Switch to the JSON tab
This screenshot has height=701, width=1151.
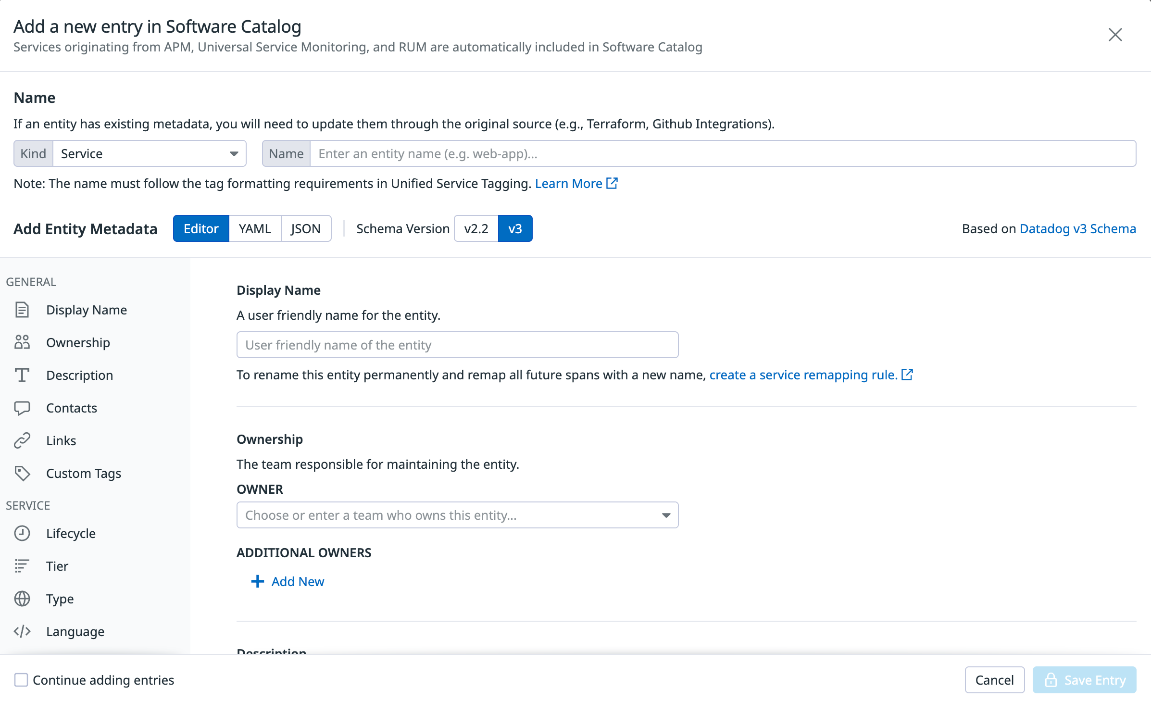pyautogui.click(x=306, y=228)
